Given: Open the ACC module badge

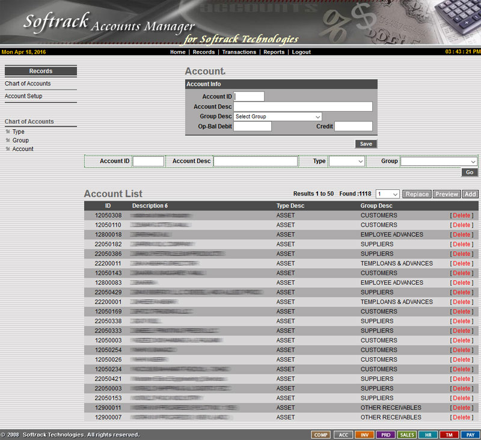Looking at the screenshot, I should pos(343,435).
